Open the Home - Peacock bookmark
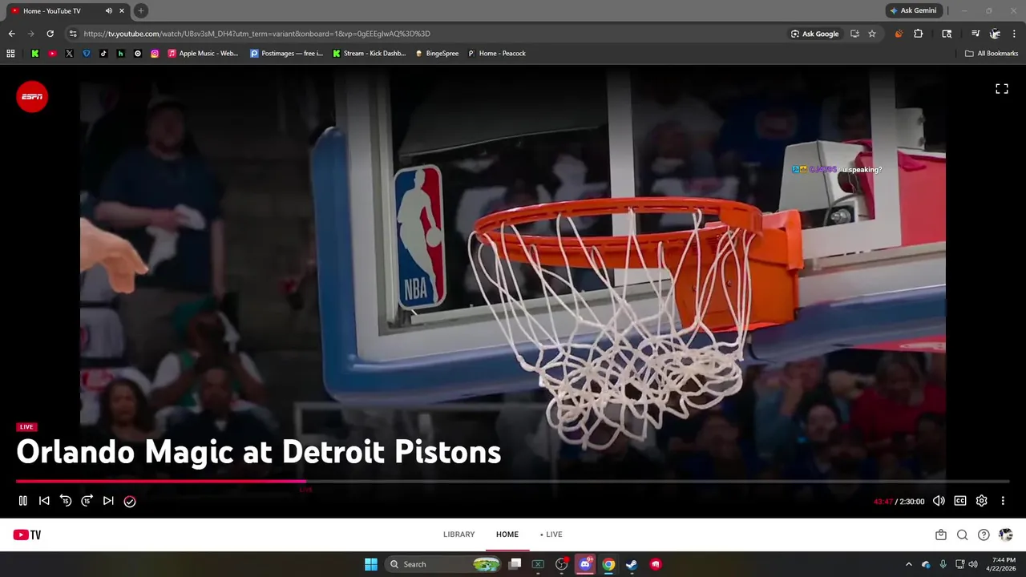 [496, 54]
